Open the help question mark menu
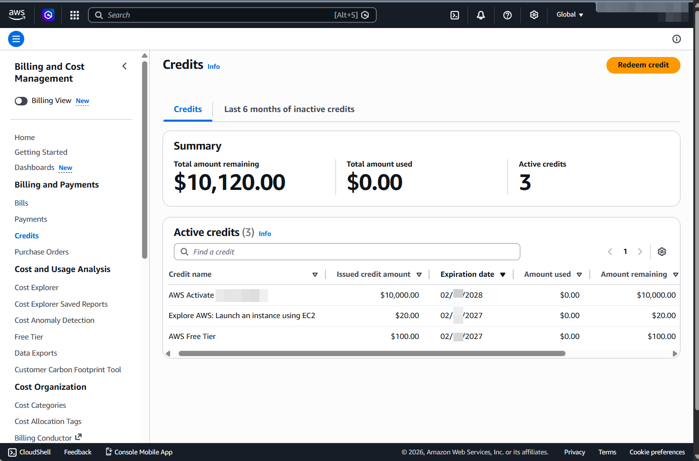Screen dimensions: 699x461 pyautogui.click(x=507, y=15)
